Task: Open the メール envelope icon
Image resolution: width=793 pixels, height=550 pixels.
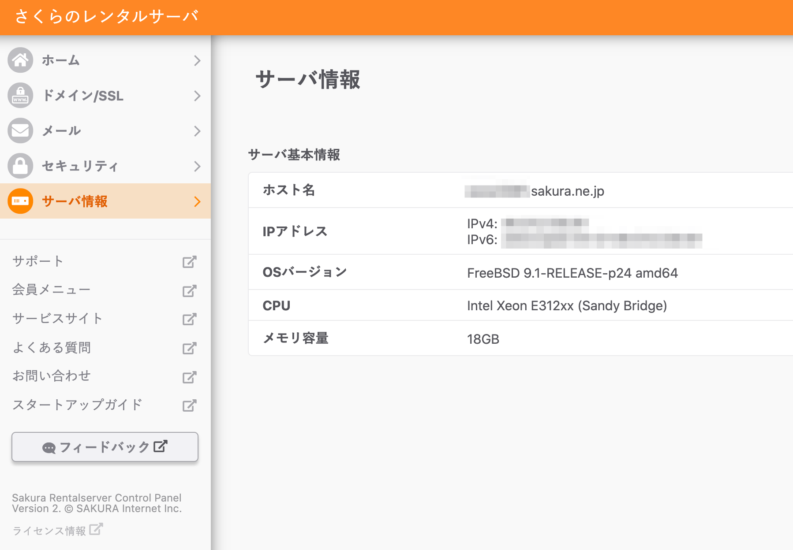Action: (20, 131)
